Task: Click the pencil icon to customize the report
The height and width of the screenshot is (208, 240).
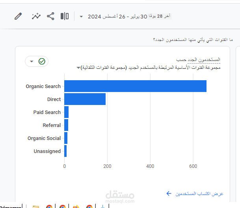Action: coord(18,16)
